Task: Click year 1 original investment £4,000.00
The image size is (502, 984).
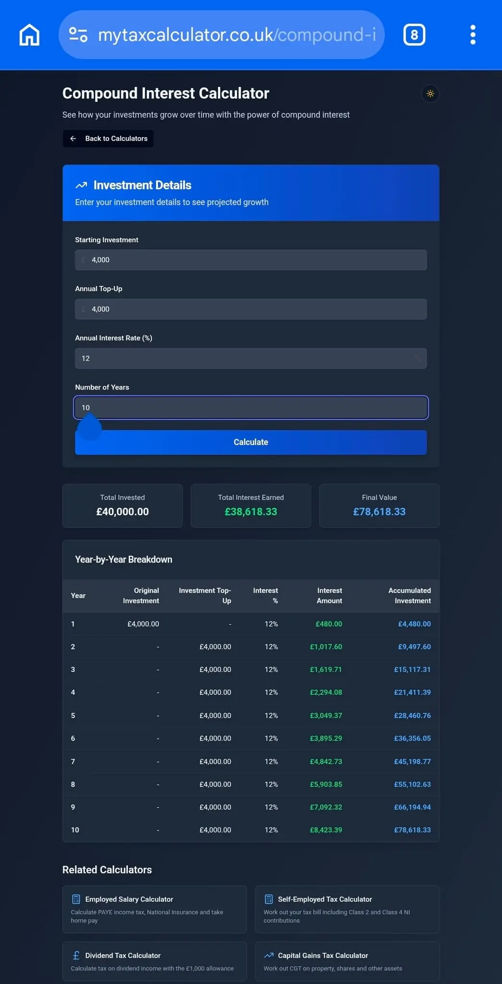Action: click(x=143, y=624)
